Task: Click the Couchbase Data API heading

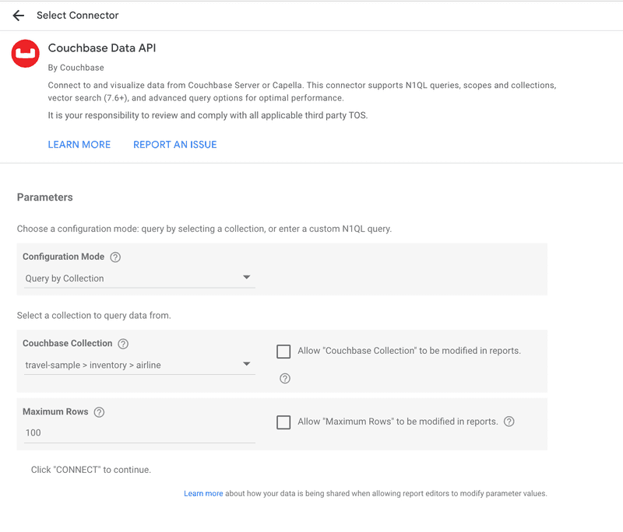Action: coord(102,48)
